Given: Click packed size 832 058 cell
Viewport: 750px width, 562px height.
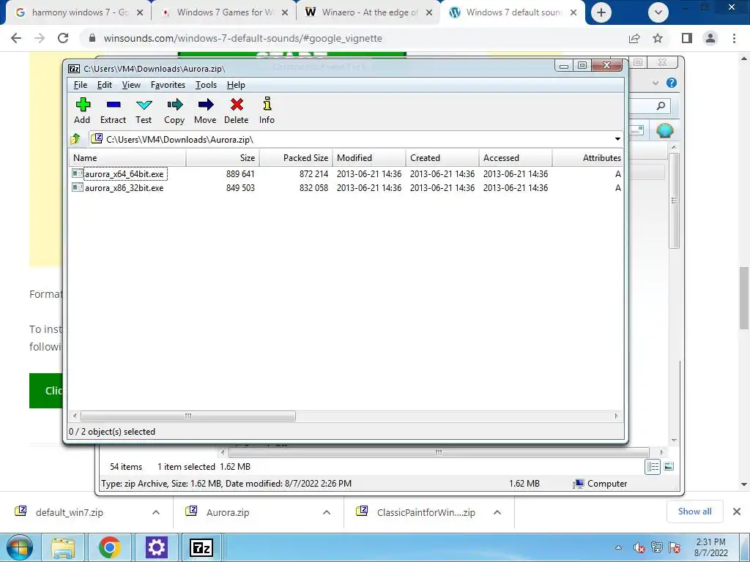Looking at the screenshot, I should pyautogui.click(x=313, y=188).
